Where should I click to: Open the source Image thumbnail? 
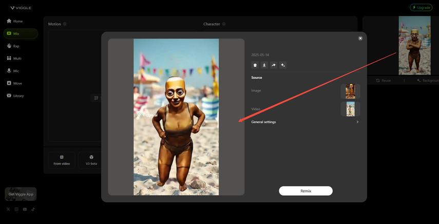point(350,91)
